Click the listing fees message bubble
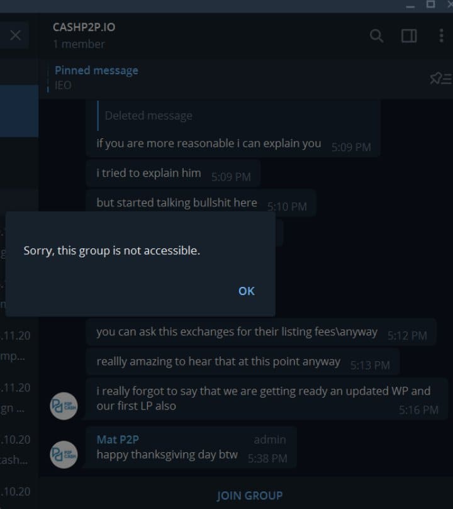The image size is (453, 509). (261, 332)
